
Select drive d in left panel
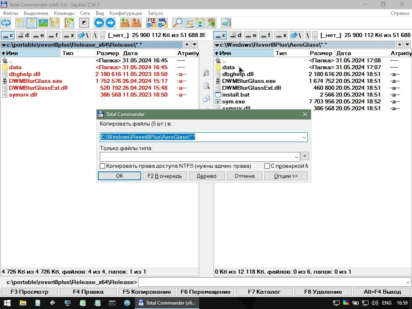(23, 35)
